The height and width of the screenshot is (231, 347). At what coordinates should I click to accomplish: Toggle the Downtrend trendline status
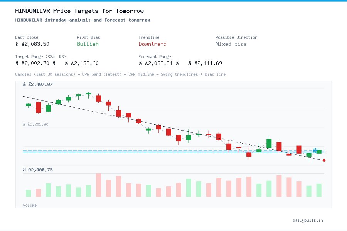pos(152,44)
